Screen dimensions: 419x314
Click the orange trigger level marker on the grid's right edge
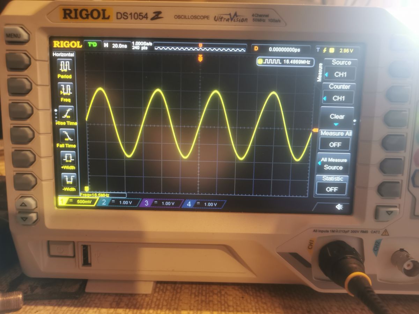315,130
